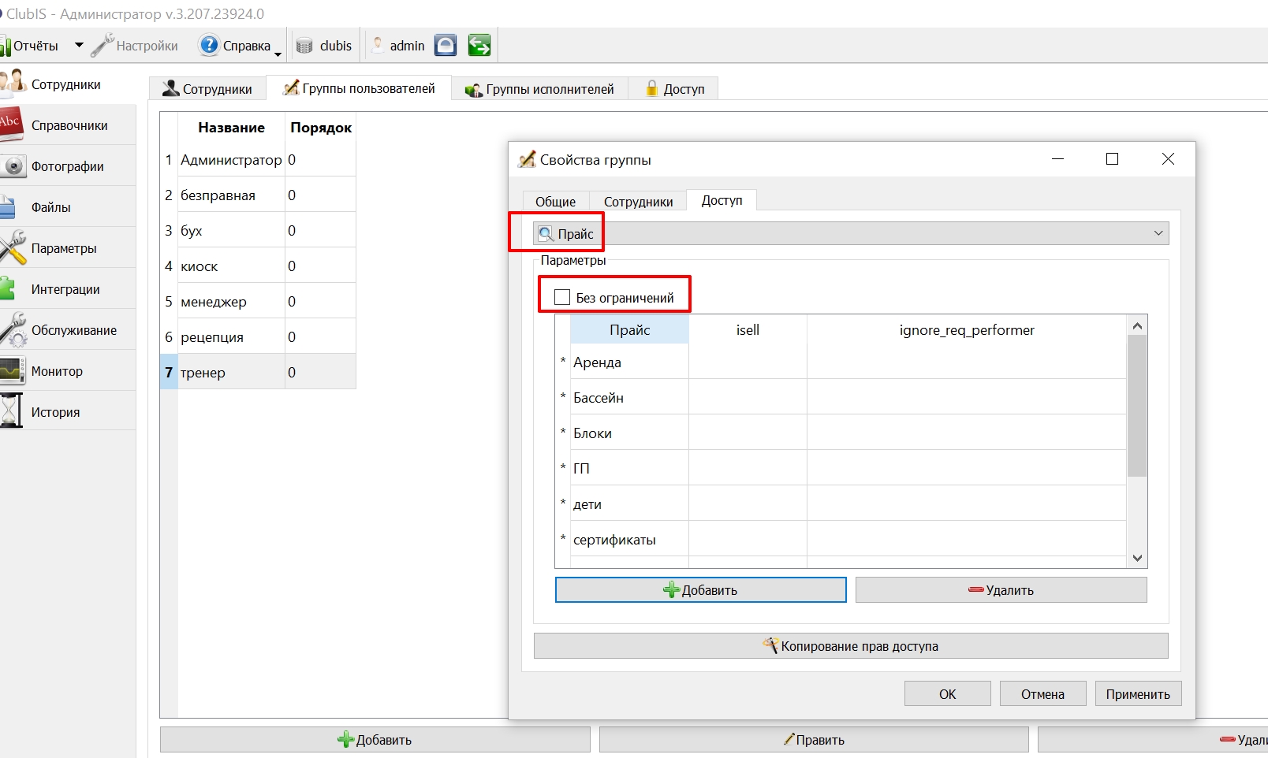
Task: Click the price list scrollbar down arrow
Action: click(x=1137, y=558)
